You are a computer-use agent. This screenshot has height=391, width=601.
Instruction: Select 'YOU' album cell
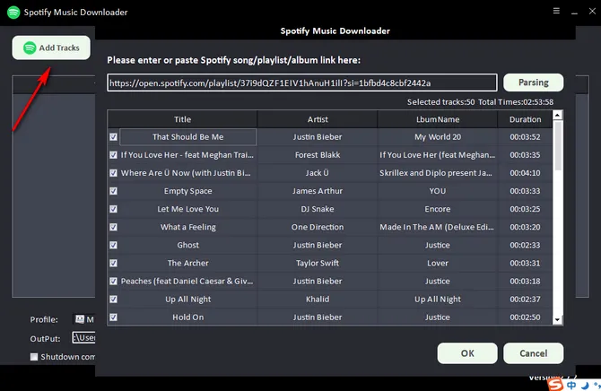(438, 191)
